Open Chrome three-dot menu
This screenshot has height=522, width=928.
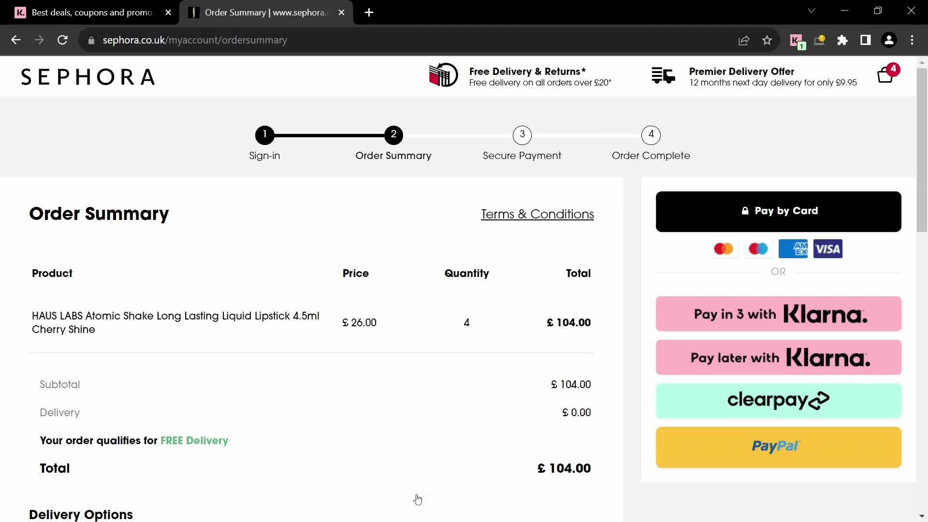[912, 40]
